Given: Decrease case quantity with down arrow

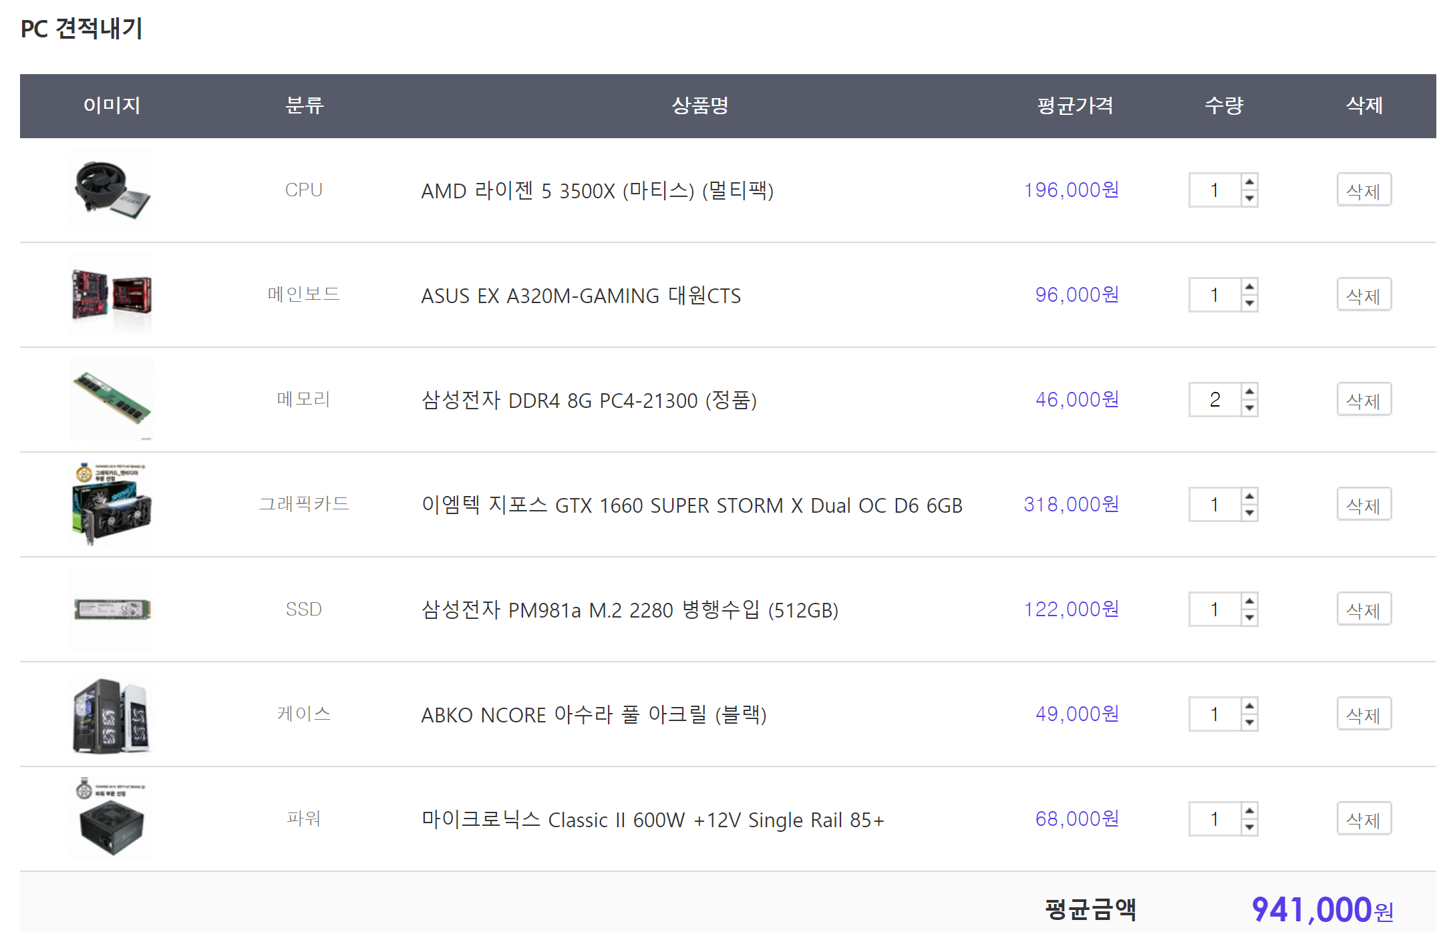Looking at the screenshot, I should click(1249, 723).
